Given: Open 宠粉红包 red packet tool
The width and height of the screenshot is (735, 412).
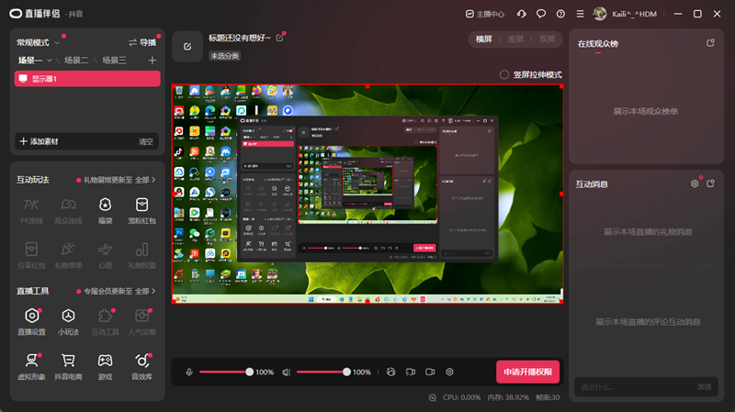Looking at the screenshot, I should pos(142,211).
